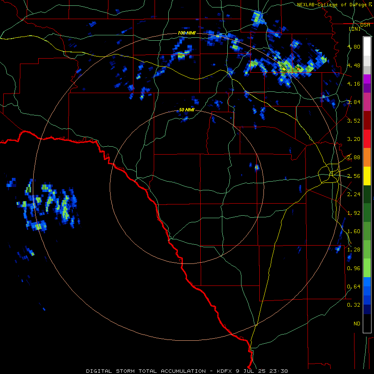Click the white swatch atop the color scale

pos(367,47)
